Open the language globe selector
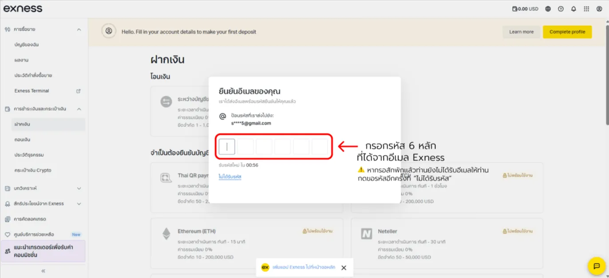Screen dimensions: 609x278 pyautogui.click(x=548, y=8)
